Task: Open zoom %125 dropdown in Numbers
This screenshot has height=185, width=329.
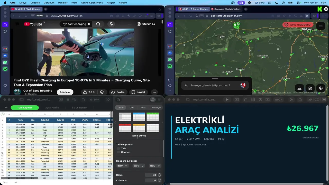Action: (94, 100)
